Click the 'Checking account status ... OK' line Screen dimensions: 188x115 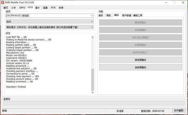(x=22, y=79)
